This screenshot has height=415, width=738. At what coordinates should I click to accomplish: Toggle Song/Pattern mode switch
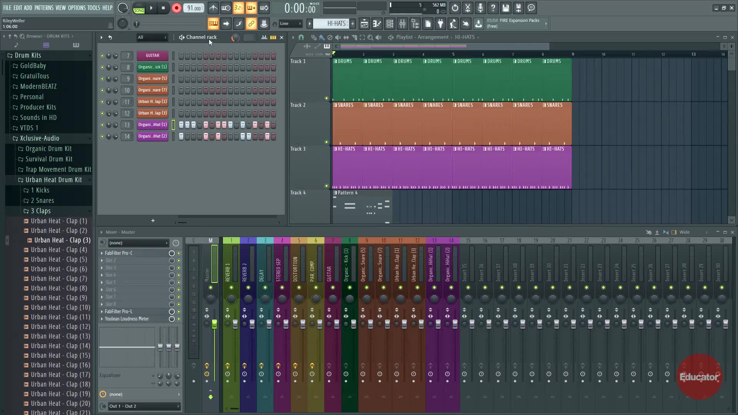click(x=139, y=8)
